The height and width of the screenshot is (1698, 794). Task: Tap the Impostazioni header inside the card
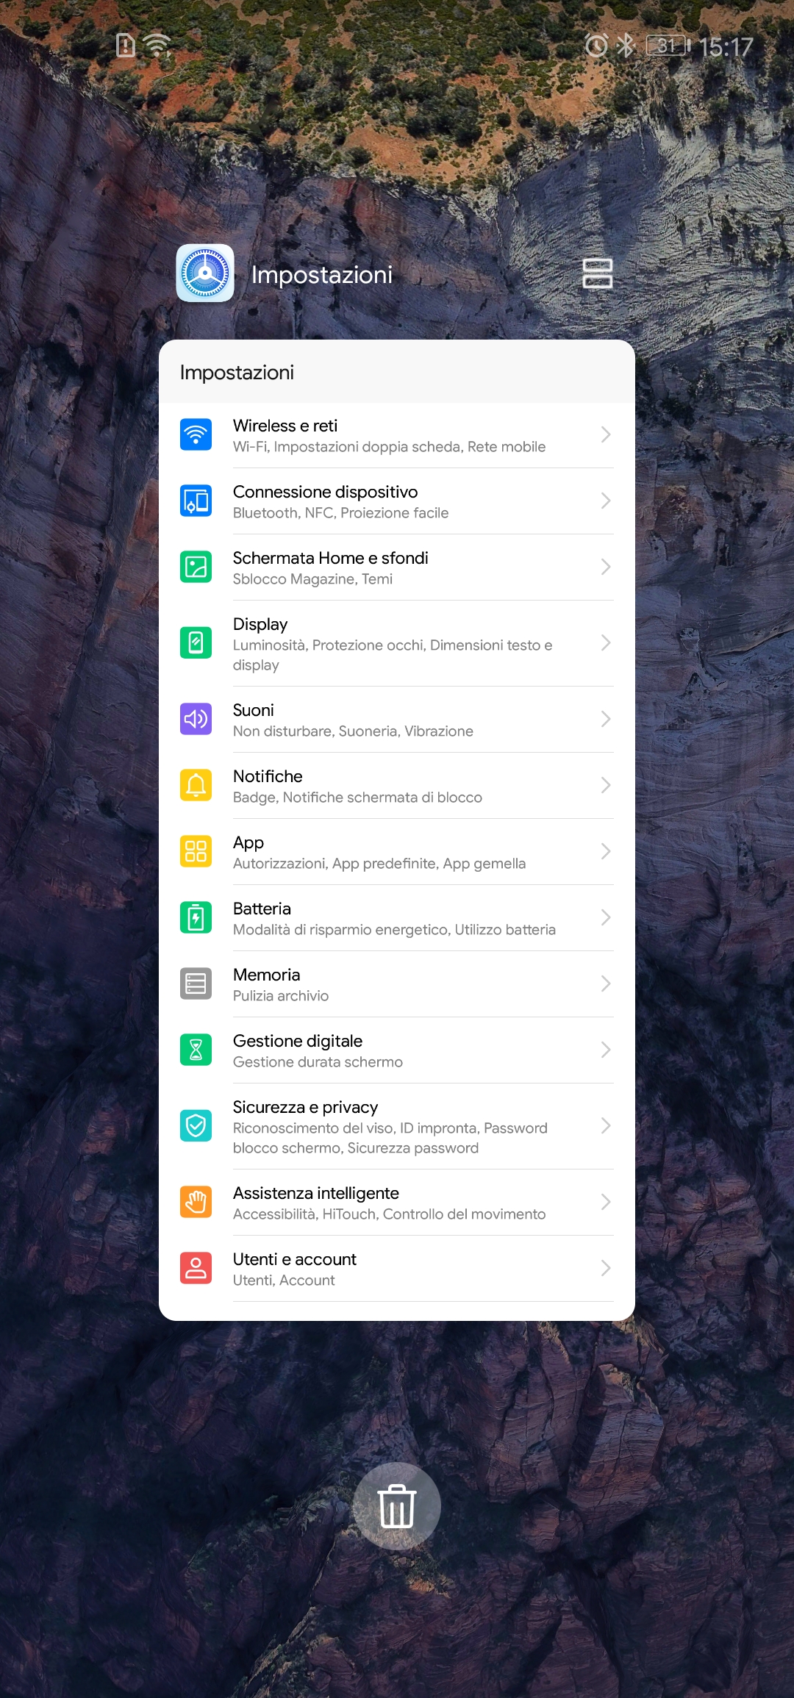(237, 373)
